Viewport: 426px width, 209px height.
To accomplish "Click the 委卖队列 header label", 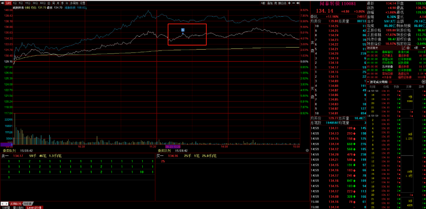I will tap(9, 150).
